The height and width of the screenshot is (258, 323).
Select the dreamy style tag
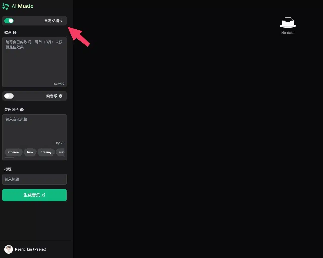point(46,152)
